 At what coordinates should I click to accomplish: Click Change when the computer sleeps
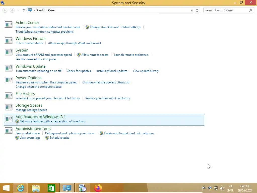tap(38, 87)
